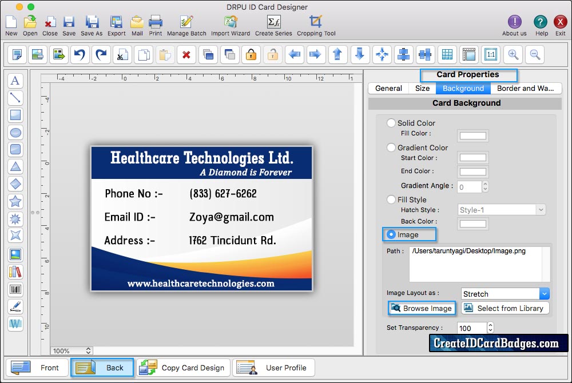Switch to Border and Watermark tab
This screenshot has width=572, height=383.
(526, 88)
